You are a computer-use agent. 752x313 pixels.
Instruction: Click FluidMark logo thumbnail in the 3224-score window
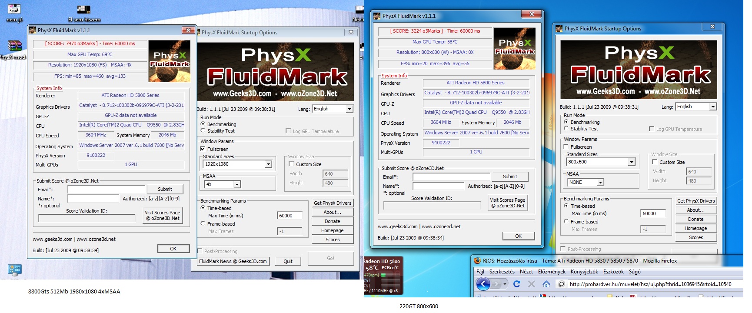coord(515,49)
